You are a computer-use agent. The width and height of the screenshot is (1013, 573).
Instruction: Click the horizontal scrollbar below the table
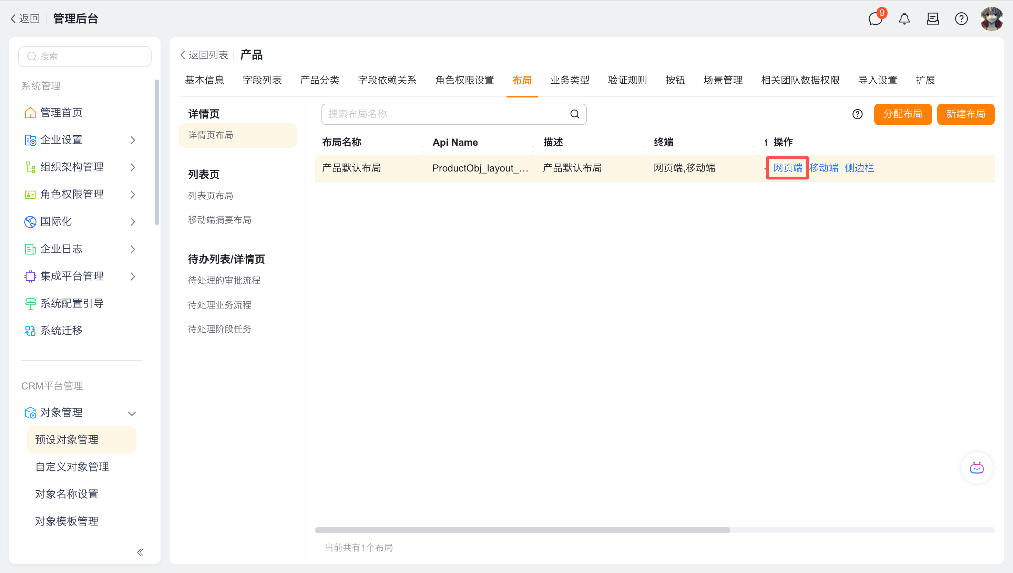pos(522,530)
